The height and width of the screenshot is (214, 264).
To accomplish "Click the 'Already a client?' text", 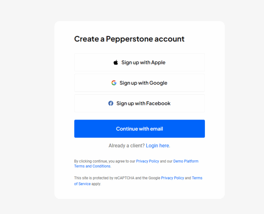I will point(126,146).
